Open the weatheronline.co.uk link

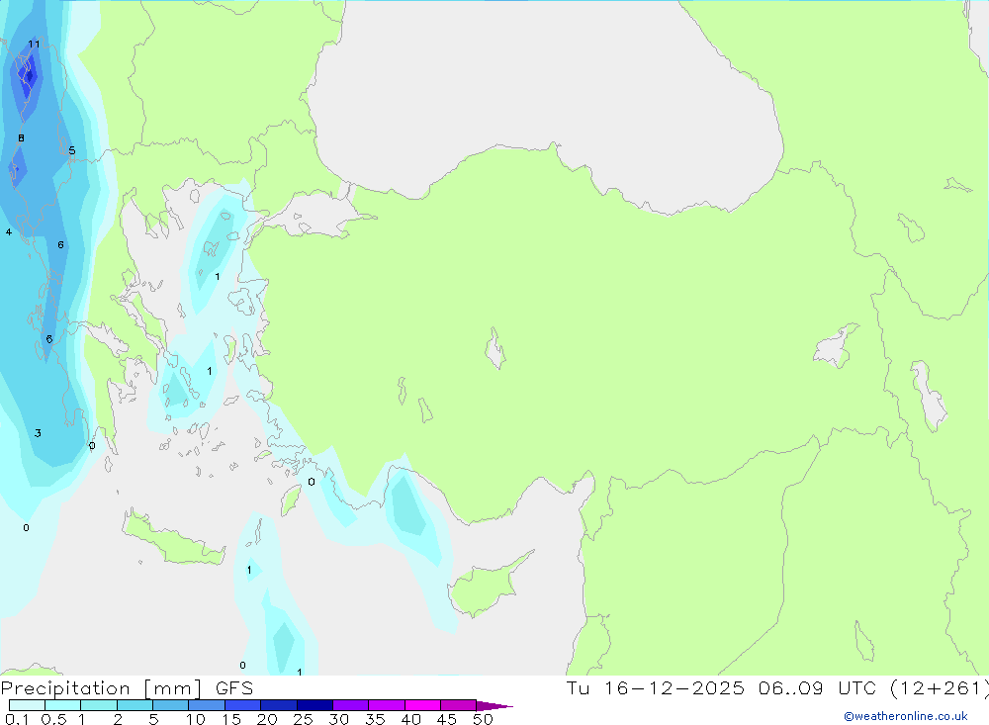pos(906,716)
